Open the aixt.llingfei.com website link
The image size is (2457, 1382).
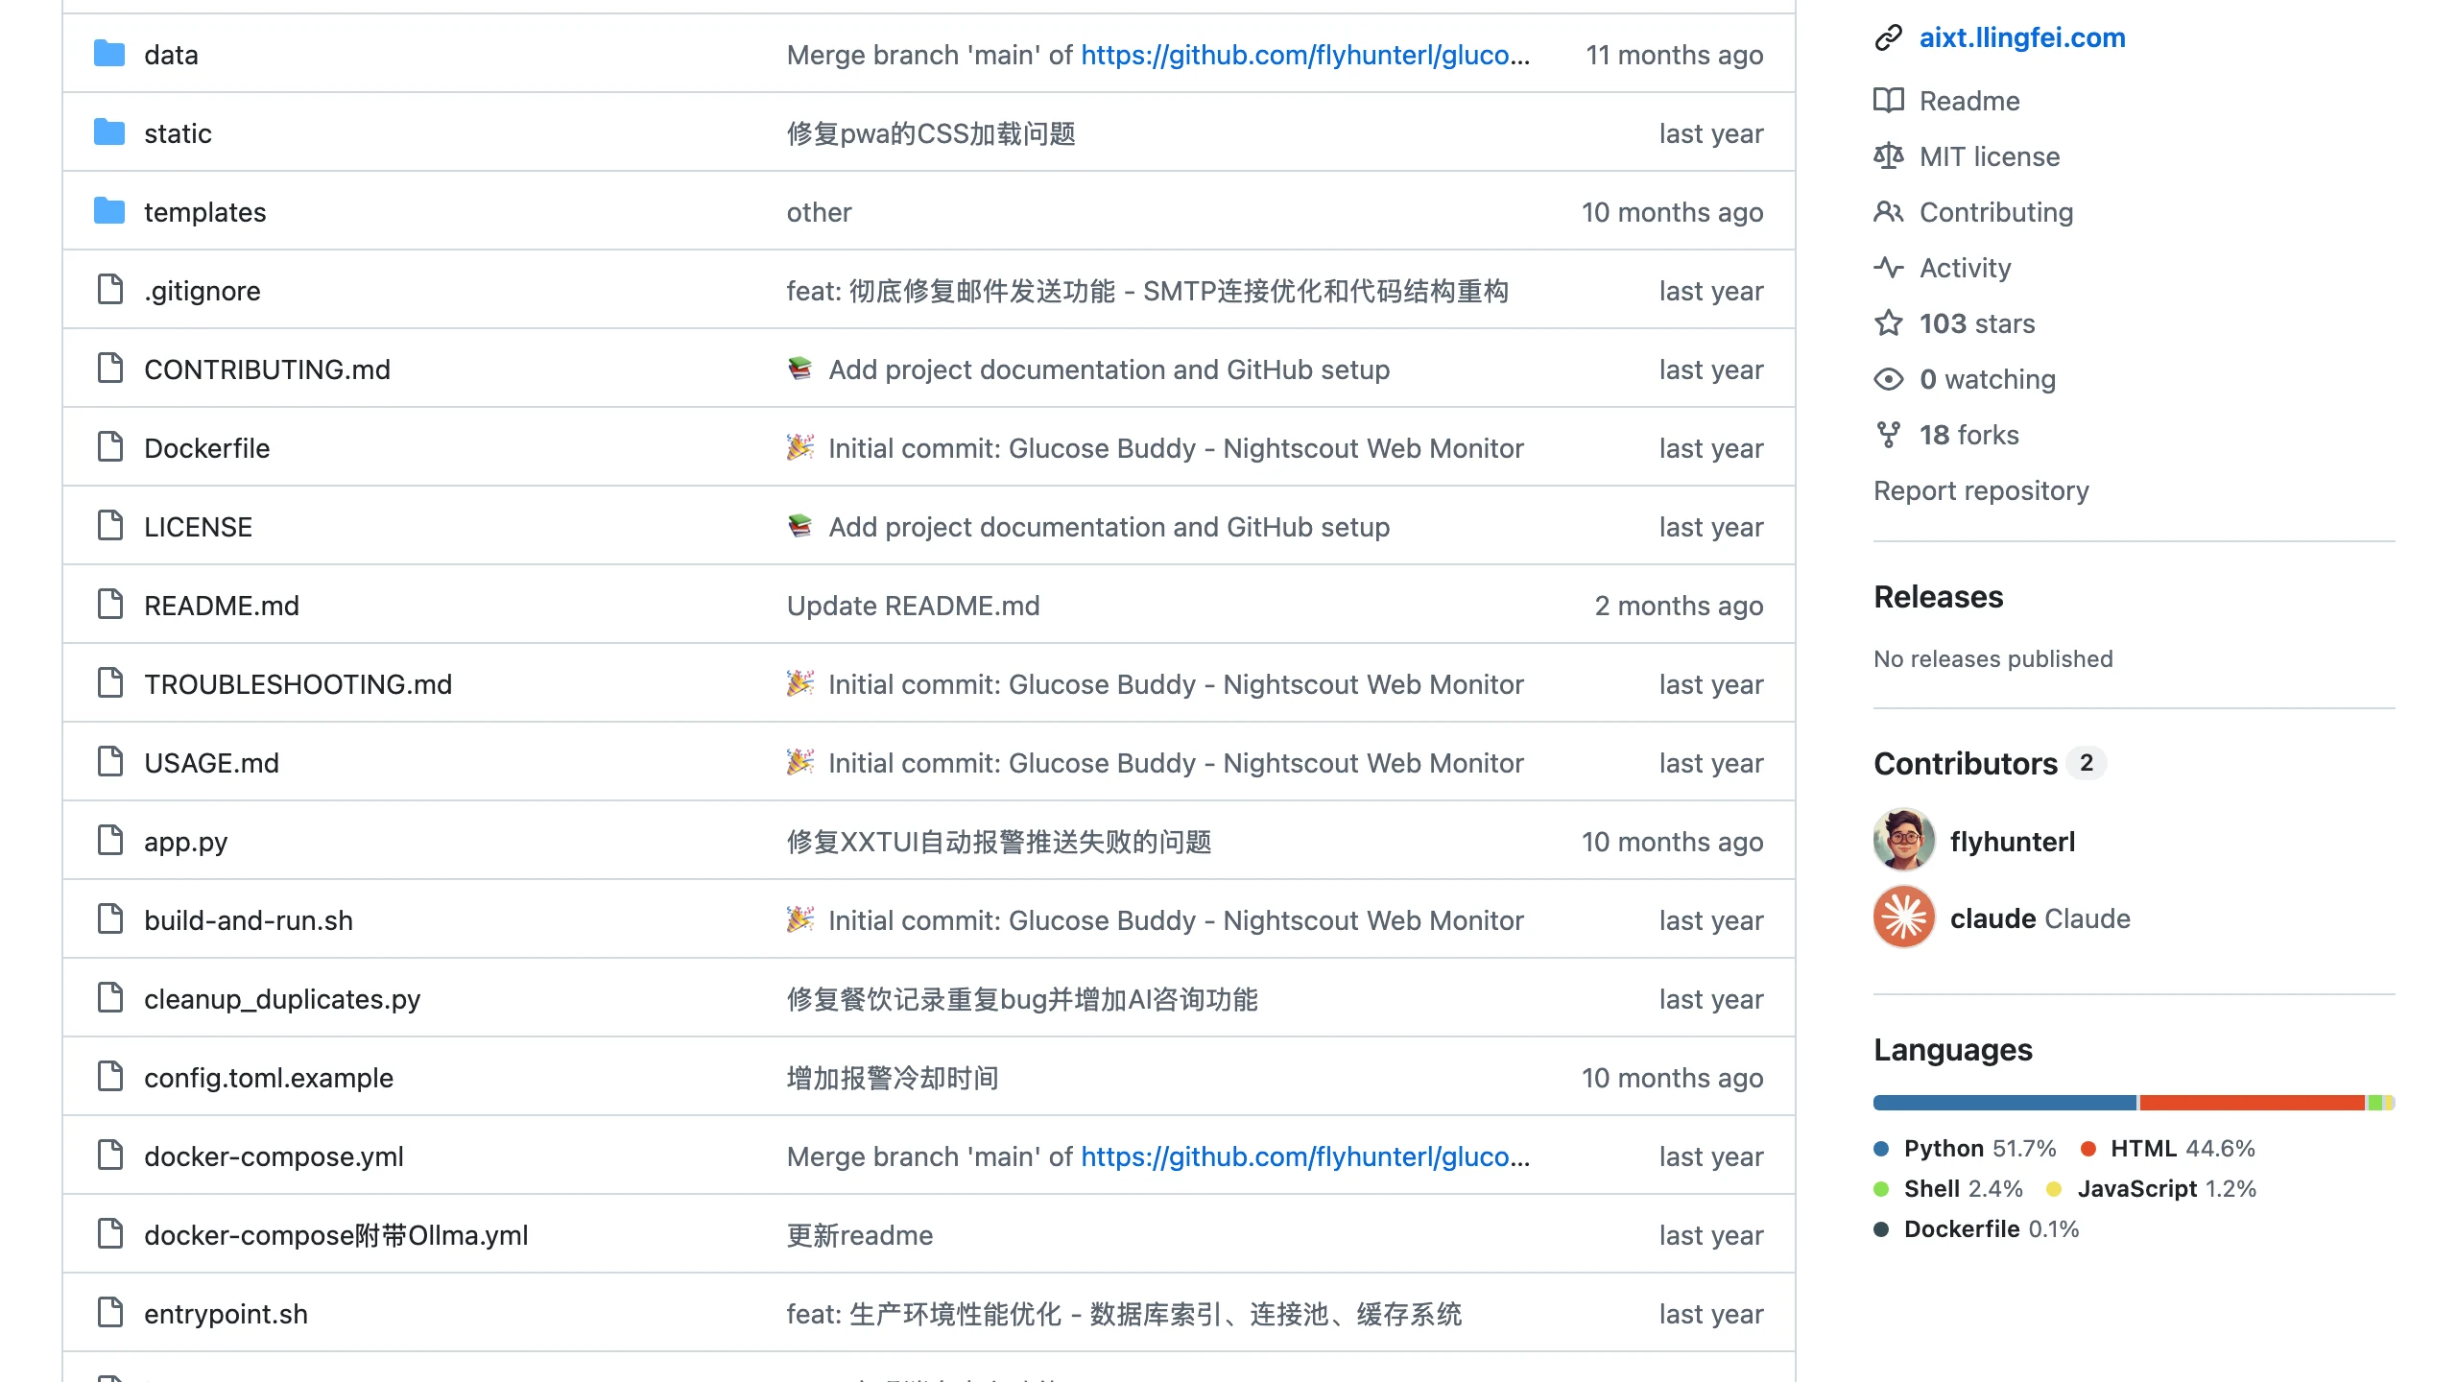pyautogui.click(x=2022, y=37)
